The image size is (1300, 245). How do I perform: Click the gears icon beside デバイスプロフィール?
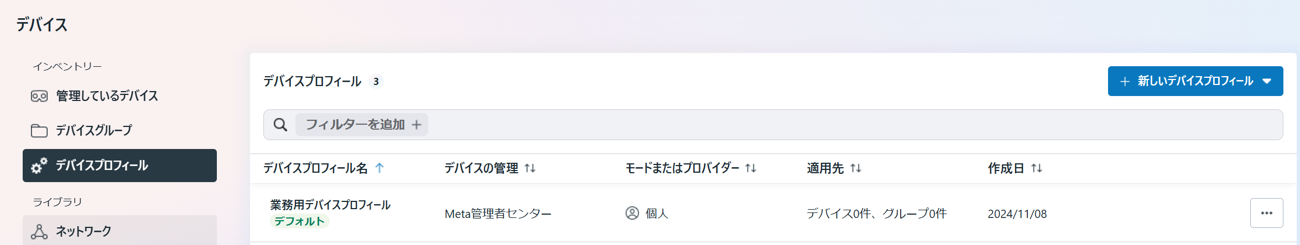click(39, 166)
